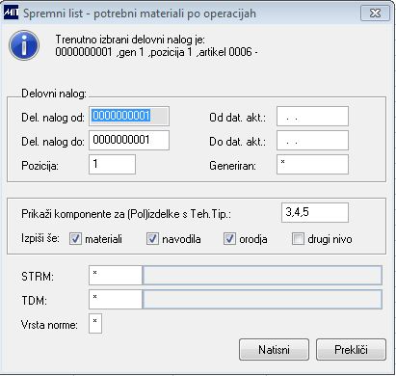Image resolution: width=396 pixels, height=376 pixels.
Task: Click the Vrsta norme input field
Action: coord(95,323)
